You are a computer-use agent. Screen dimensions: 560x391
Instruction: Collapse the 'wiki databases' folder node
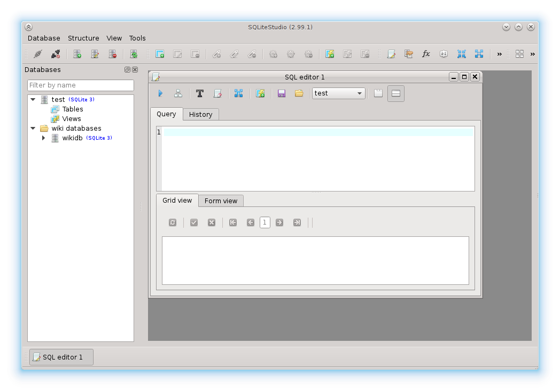33,129
